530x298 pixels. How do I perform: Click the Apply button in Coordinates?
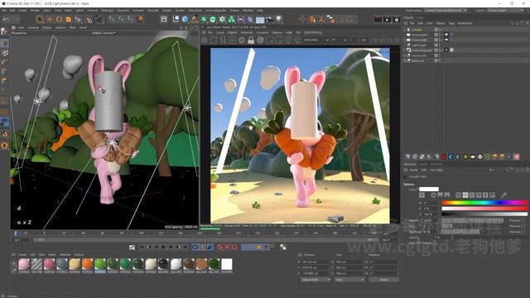[383, 280]
